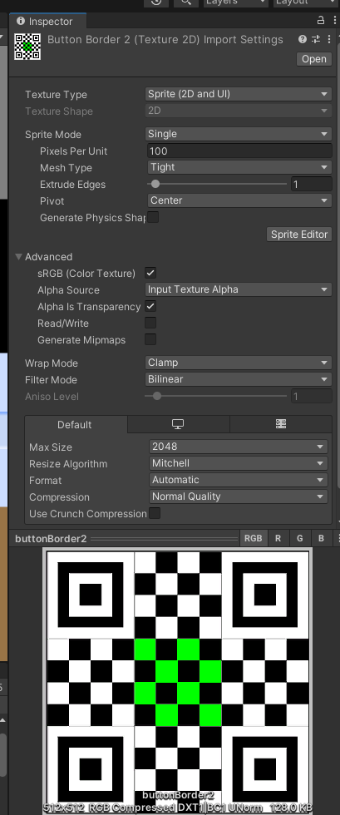Open the Resize Algorithm dropdown
The height and width of the screenshot is (815, 340).
click(x=238, y=463)
